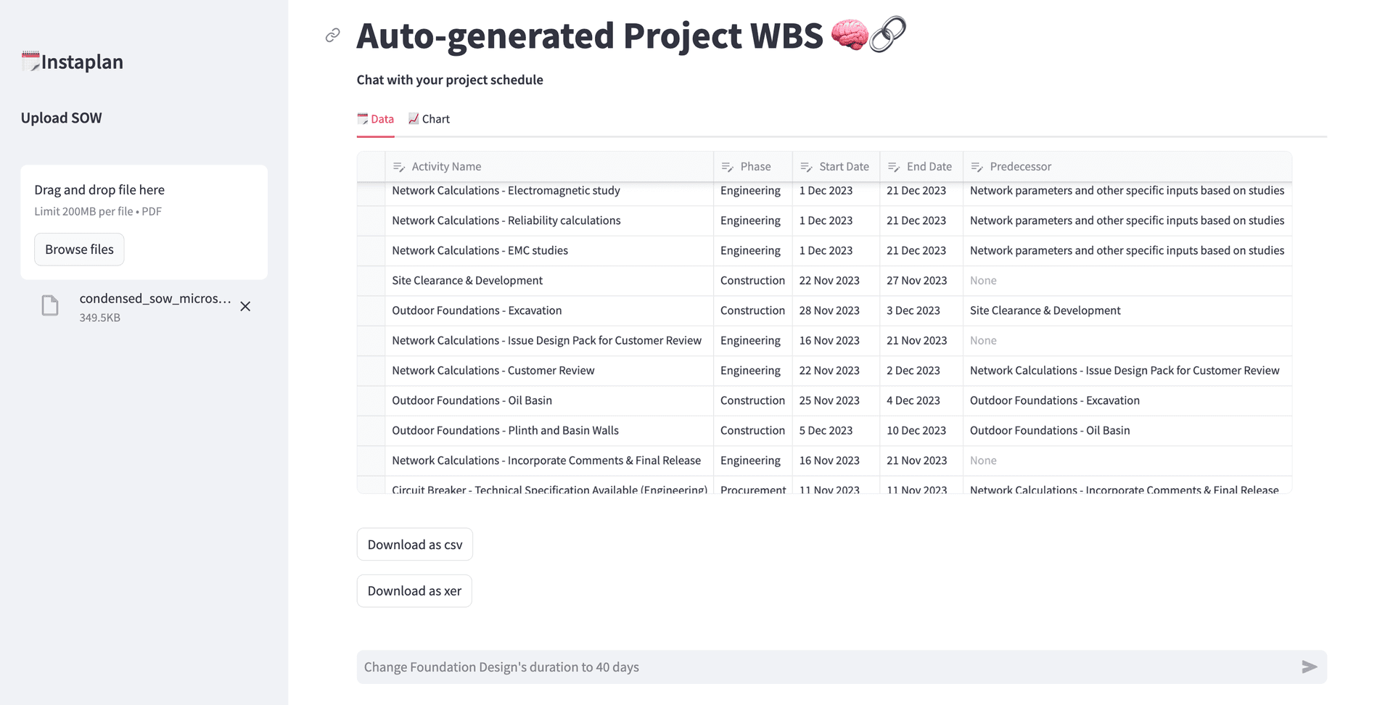This screenshot has width=1393, height=705.
Task: Click the Start Date column header icon
Action: (806, 167)
